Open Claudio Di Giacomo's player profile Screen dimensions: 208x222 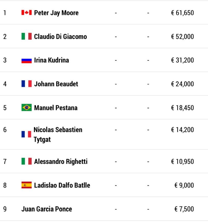(x=61, y=36)
